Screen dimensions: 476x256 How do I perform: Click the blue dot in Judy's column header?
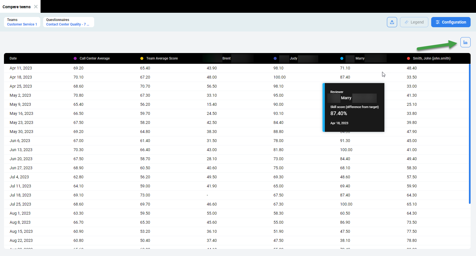tap(275, 58)
